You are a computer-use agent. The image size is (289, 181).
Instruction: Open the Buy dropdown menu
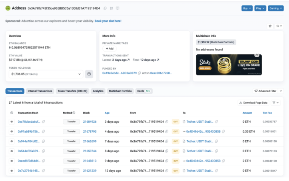[x=247, y=8]
